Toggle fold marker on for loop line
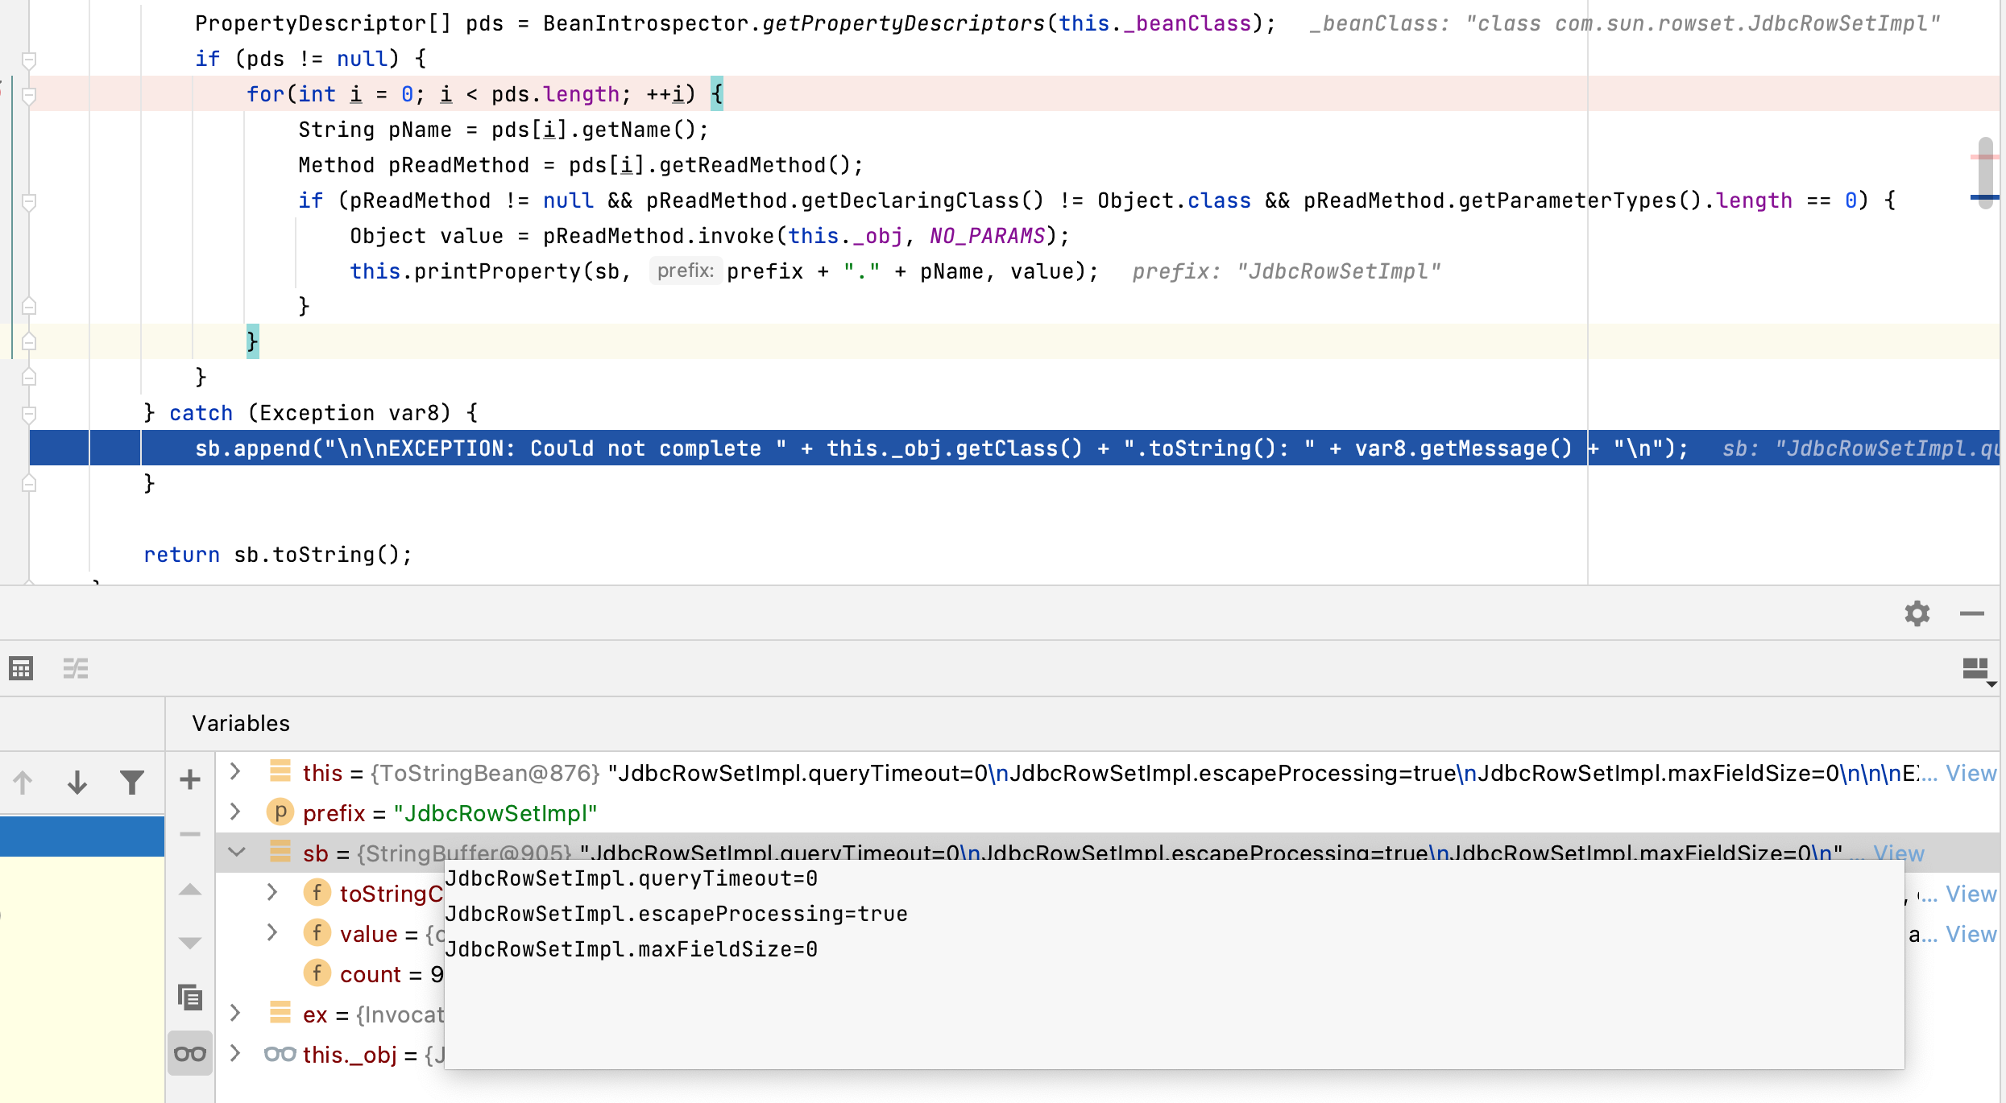2006x1103 pixels. coord(29,96)
